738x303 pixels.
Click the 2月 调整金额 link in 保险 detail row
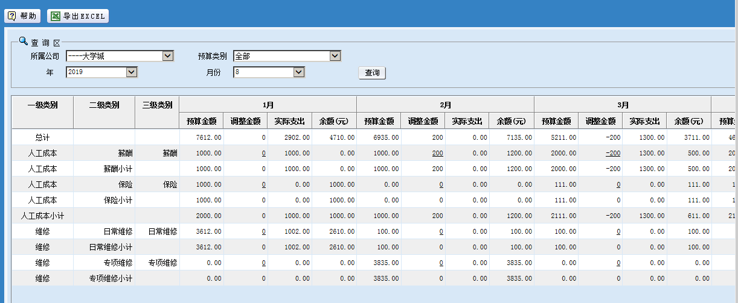coord(441,184)
